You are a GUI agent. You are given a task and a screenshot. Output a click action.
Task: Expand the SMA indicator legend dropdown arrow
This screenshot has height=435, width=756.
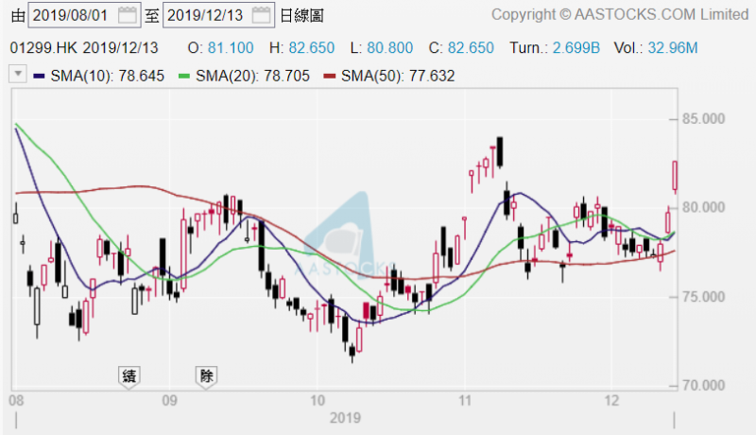[x=17, y=75]
